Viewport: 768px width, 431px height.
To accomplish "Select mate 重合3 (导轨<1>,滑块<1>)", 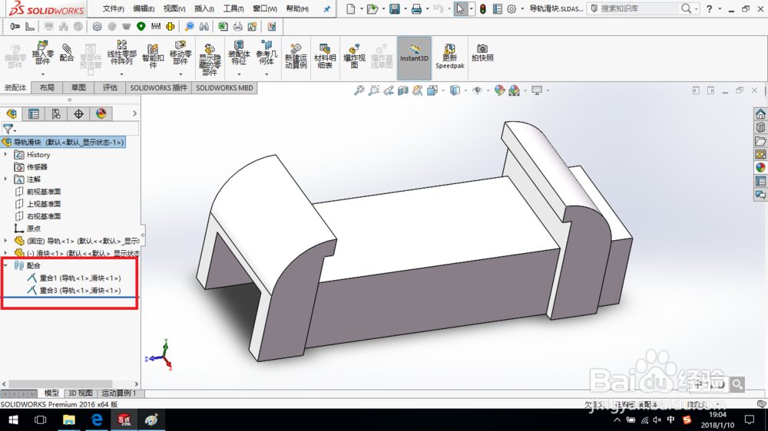I will pos(74,290).
